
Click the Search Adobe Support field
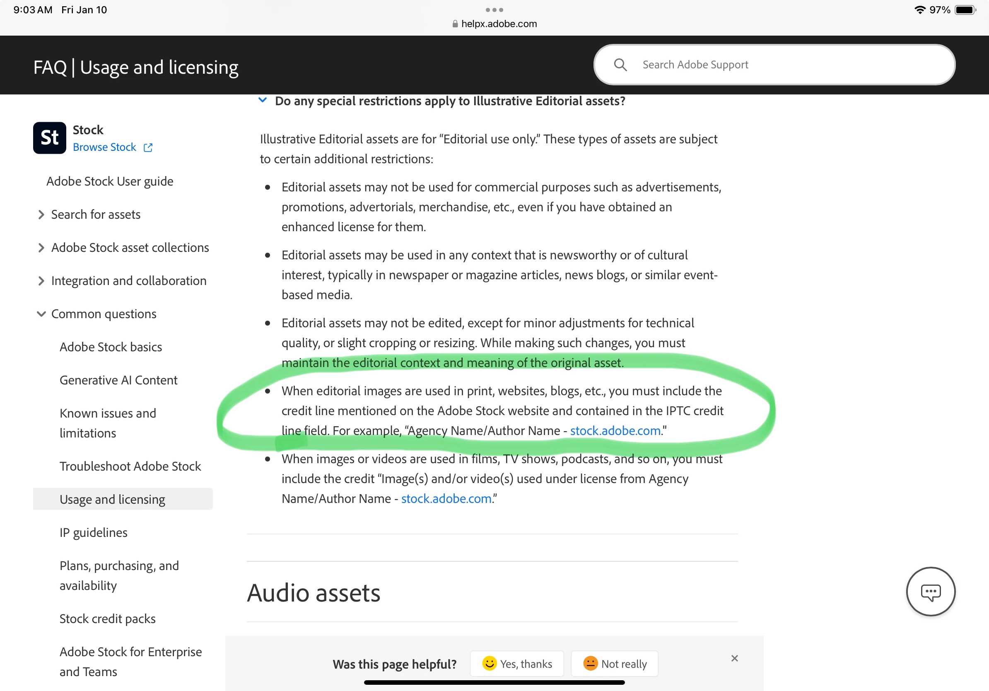[775, 65]
